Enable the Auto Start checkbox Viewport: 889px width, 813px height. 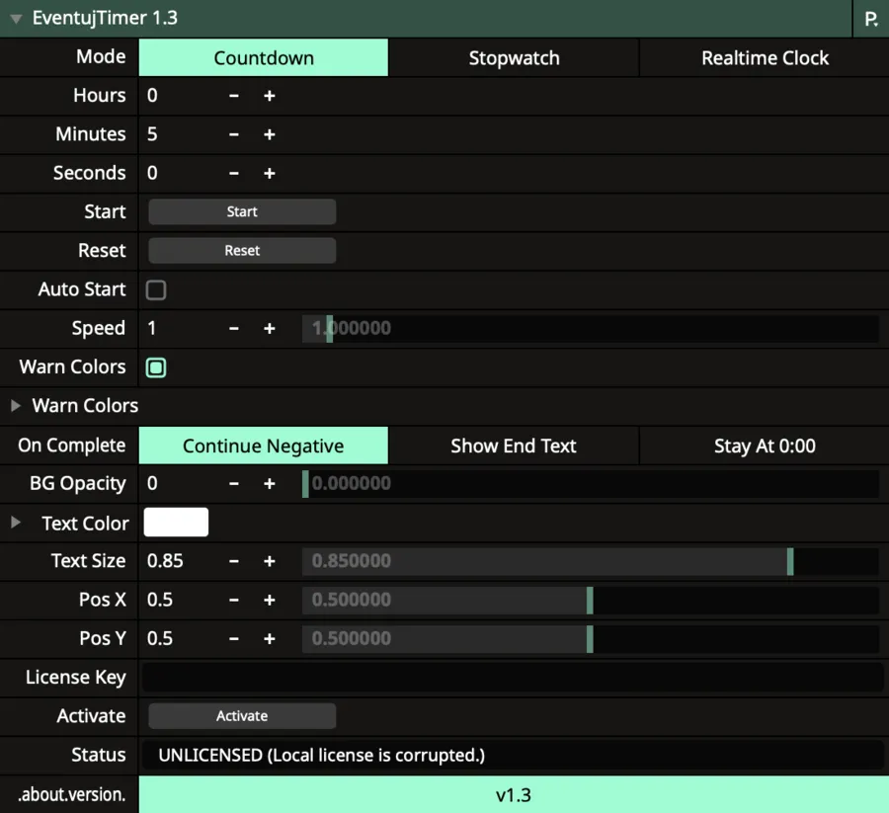(156, 289)
